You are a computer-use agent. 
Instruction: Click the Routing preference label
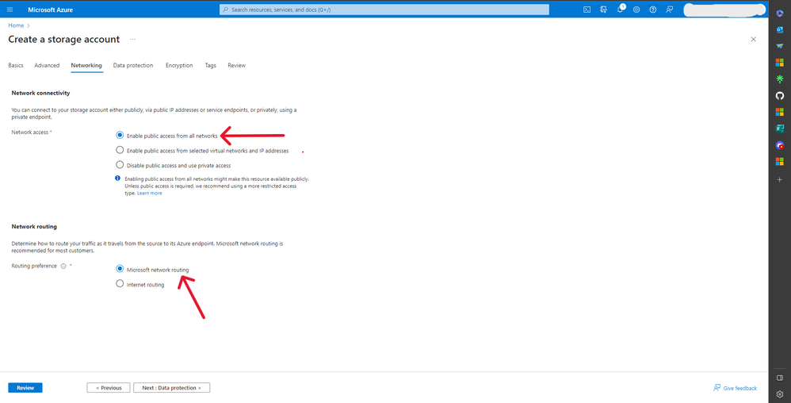click(x=34, y=266)
